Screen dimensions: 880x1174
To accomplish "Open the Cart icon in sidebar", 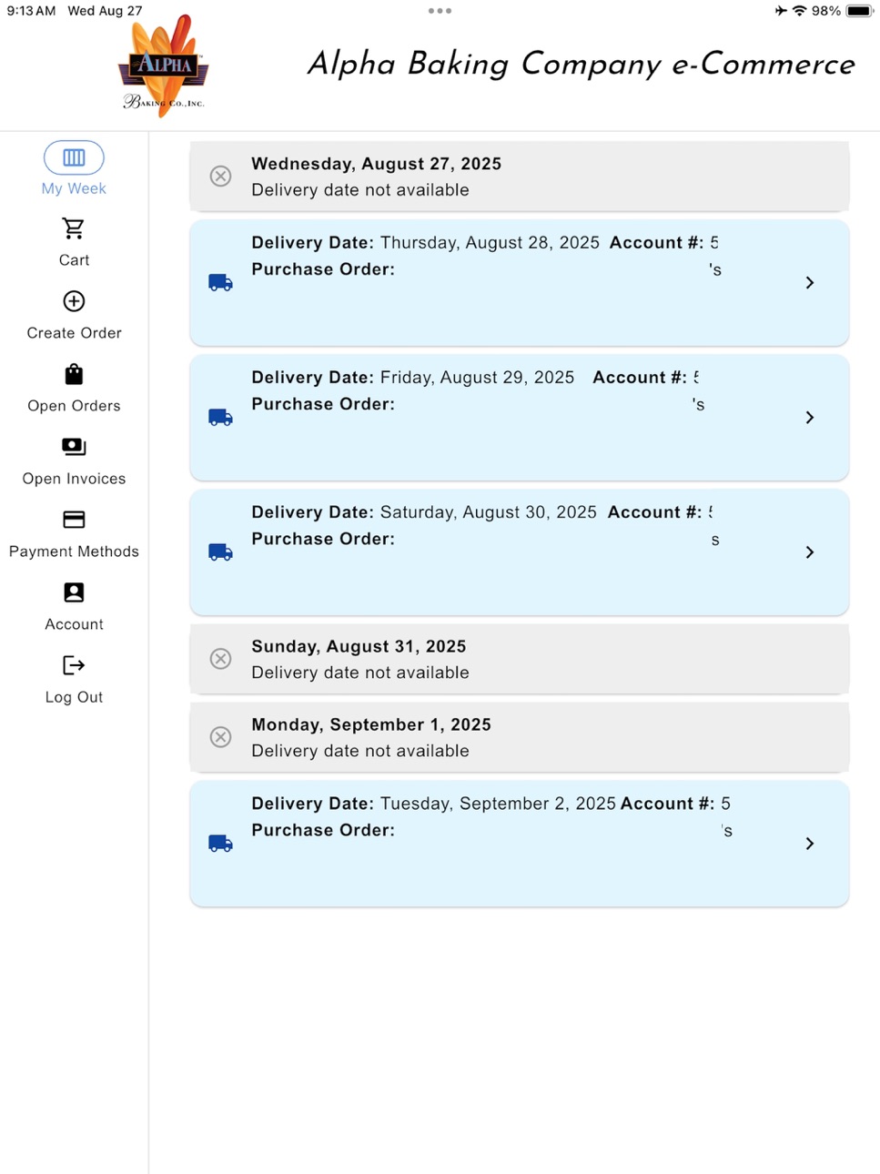I will pyautogui.click(x=74, y=228).
